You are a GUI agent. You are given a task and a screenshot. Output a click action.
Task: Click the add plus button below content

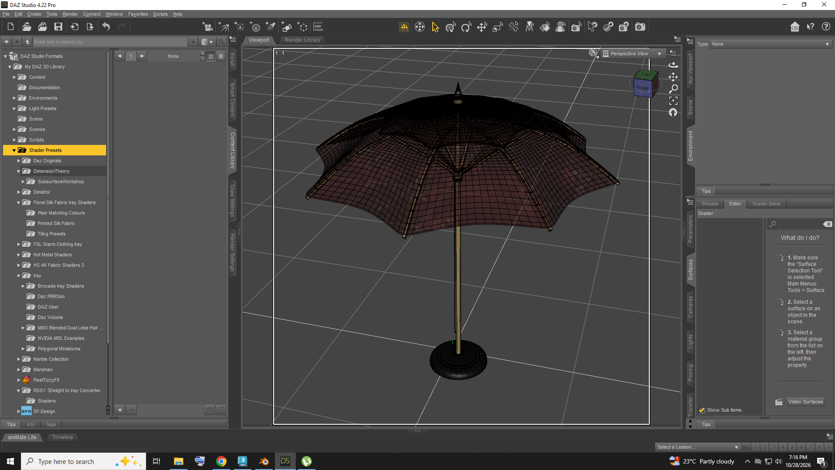(x=120, y=410)
